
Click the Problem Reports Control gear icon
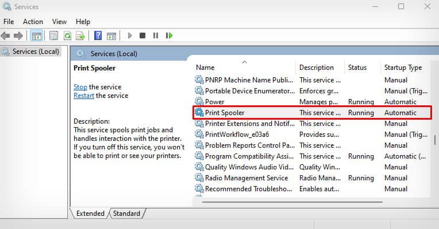(x=199, y=145)
